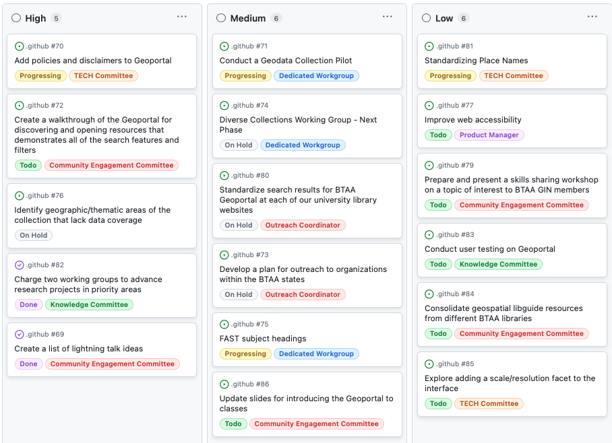Click the open issue icon on card #70
The image size is (612, 443).
click(20, 46)
